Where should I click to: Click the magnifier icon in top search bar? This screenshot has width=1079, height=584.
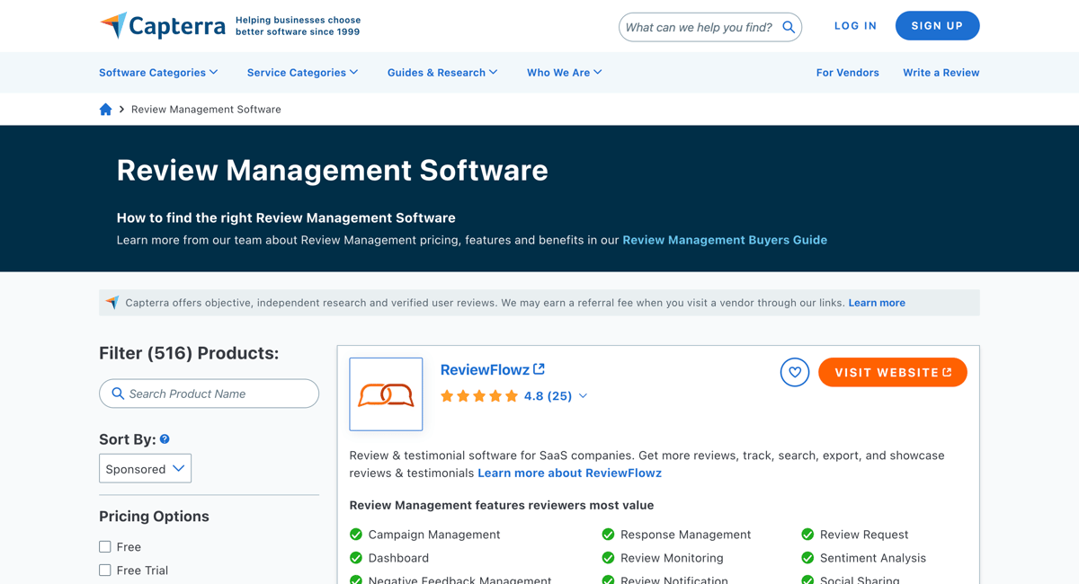789,27
